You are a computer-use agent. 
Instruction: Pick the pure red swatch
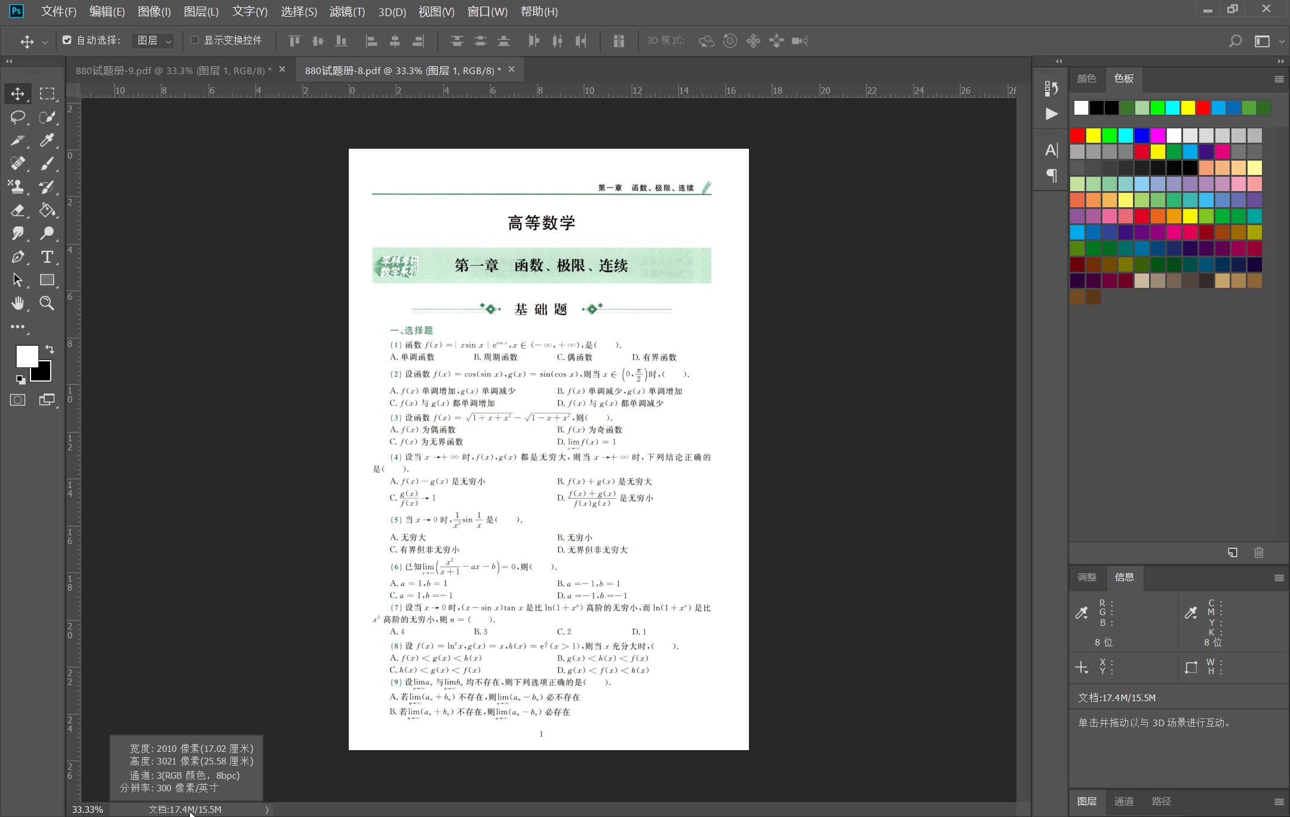click(1077, 136)
